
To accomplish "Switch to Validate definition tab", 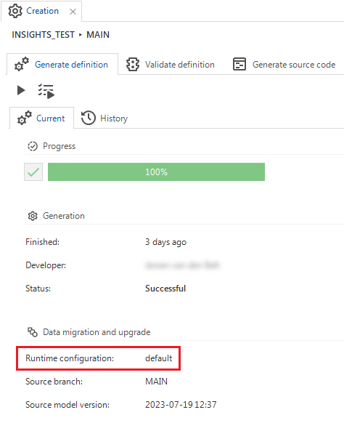I will click(x=171, y=65).
